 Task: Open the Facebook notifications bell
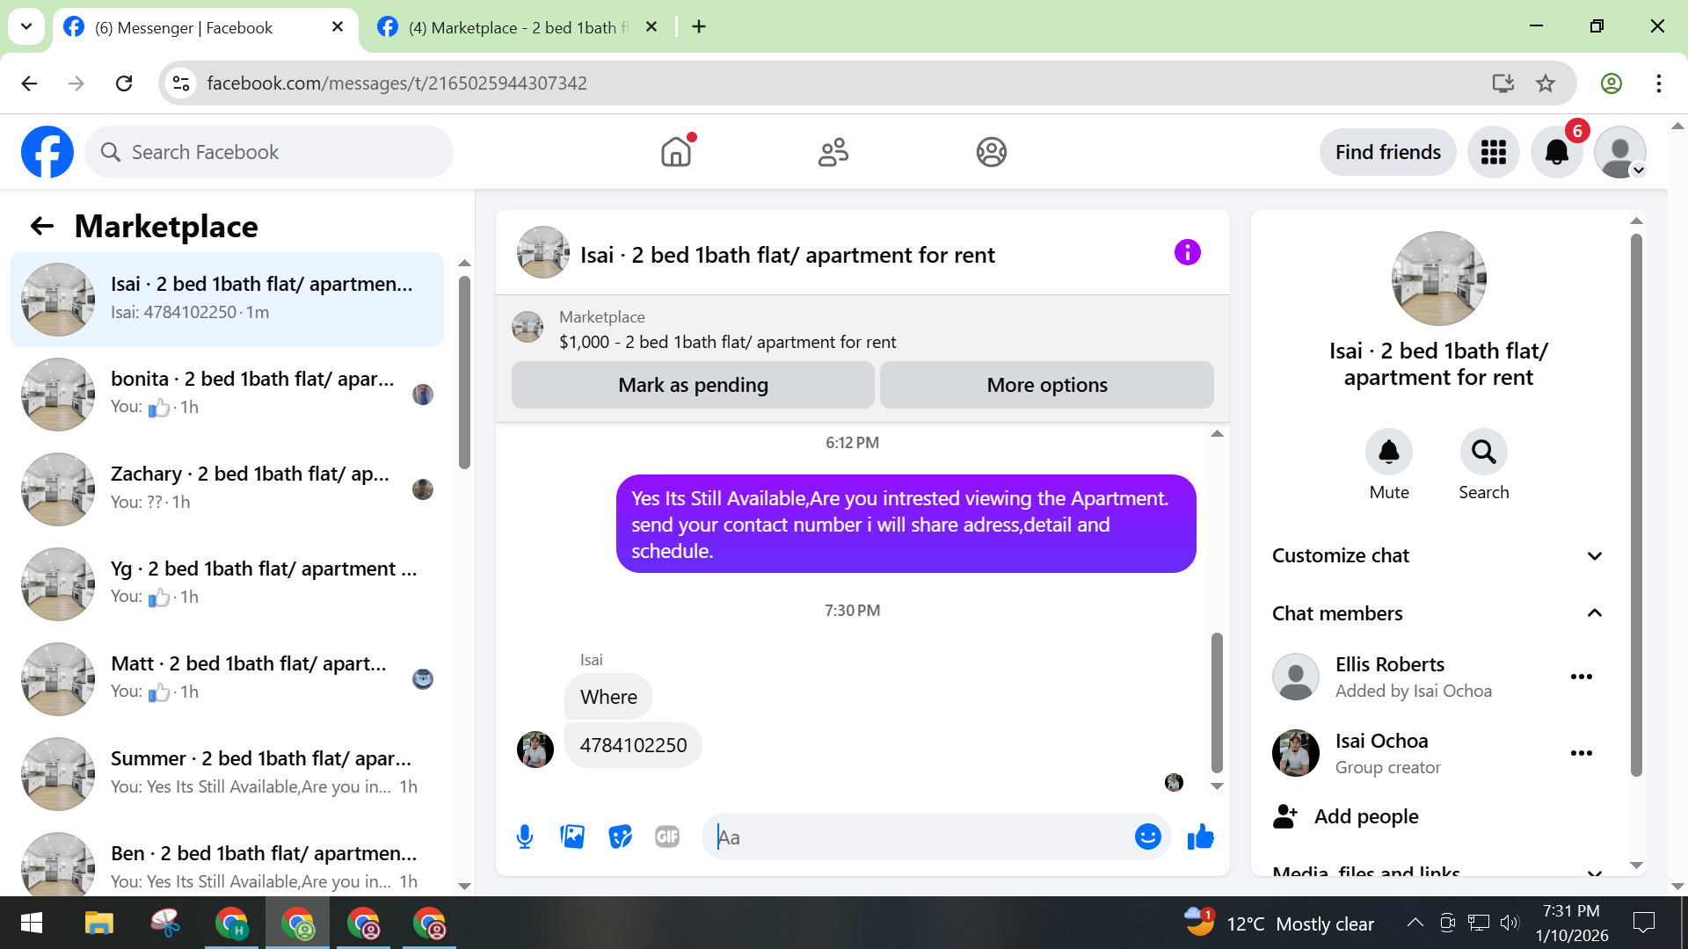point(1556,152)
